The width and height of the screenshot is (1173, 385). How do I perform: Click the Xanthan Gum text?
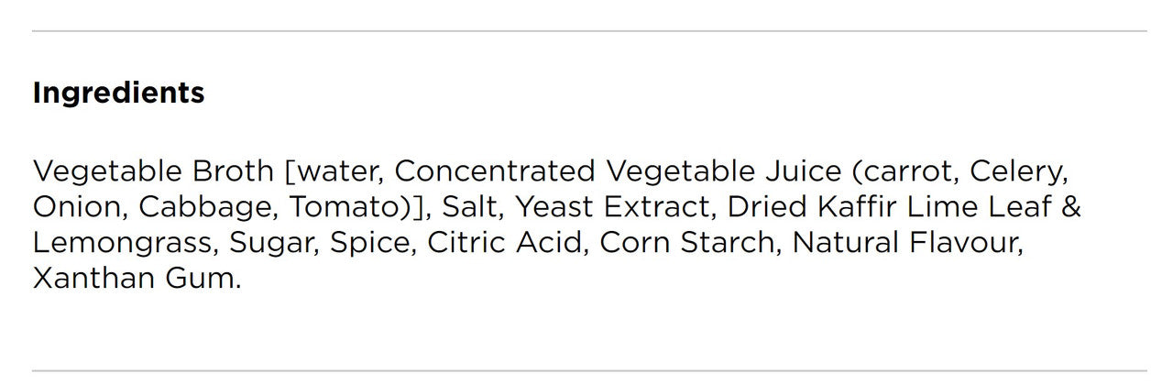coord(137,279)
